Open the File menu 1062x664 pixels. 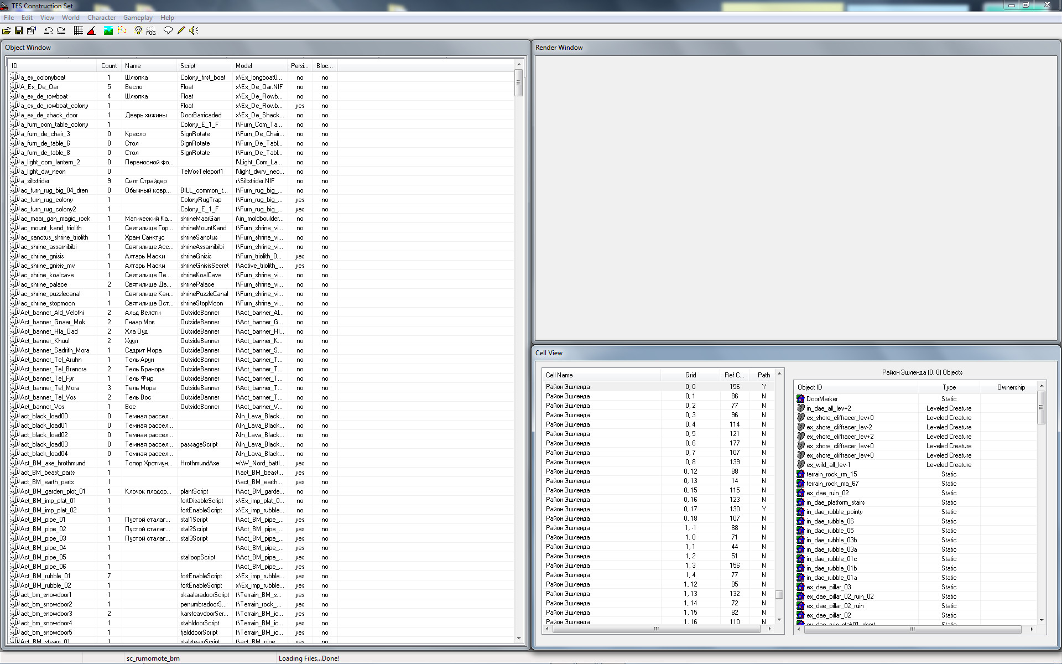click(x=9, y=18)
